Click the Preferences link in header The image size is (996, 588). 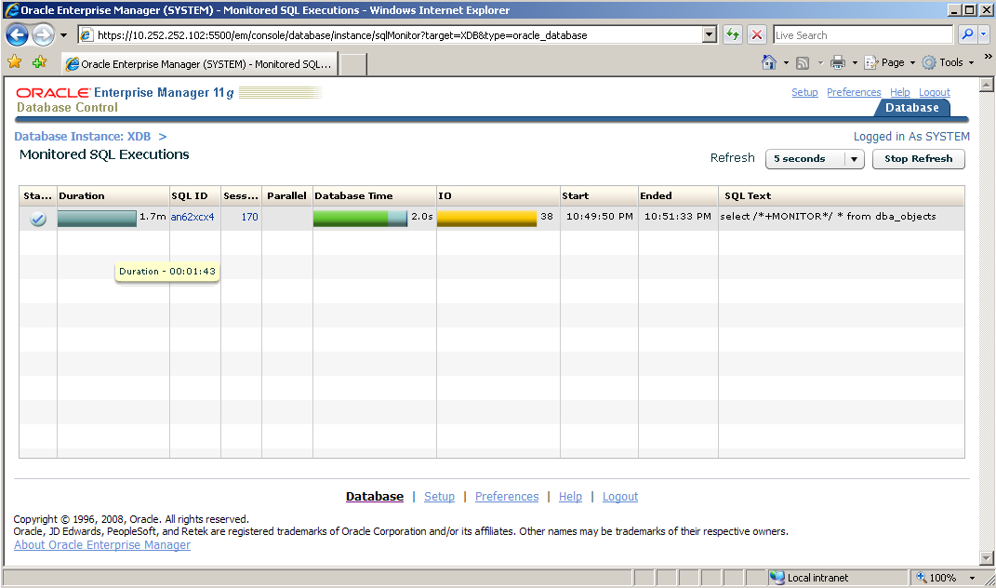(x=854, y=92)
